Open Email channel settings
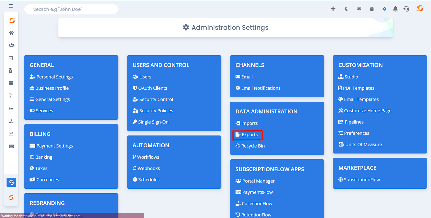This screenshot has height=218, width=431. coord(244,77)
